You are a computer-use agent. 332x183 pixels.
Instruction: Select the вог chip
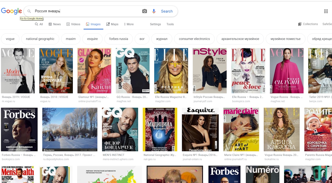click(142, 39)
